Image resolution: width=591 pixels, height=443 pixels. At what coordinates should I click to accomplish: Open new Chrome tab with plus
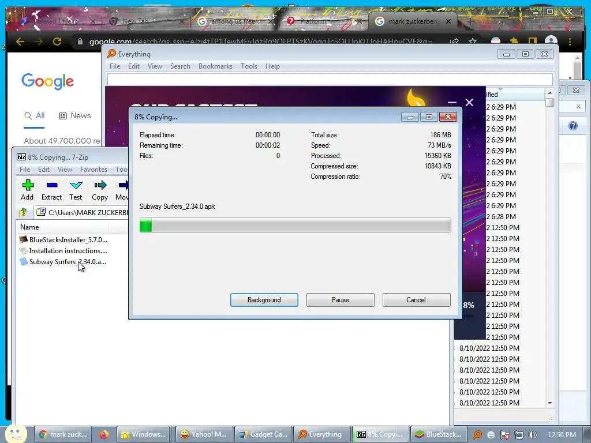[470, 21]
